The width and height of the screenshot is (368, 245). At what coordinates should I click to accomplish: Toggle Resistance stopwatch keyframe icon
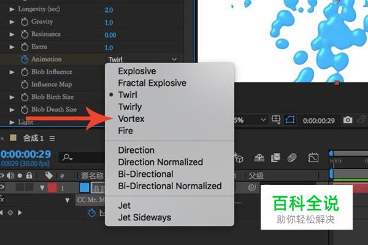coord(25,34)
